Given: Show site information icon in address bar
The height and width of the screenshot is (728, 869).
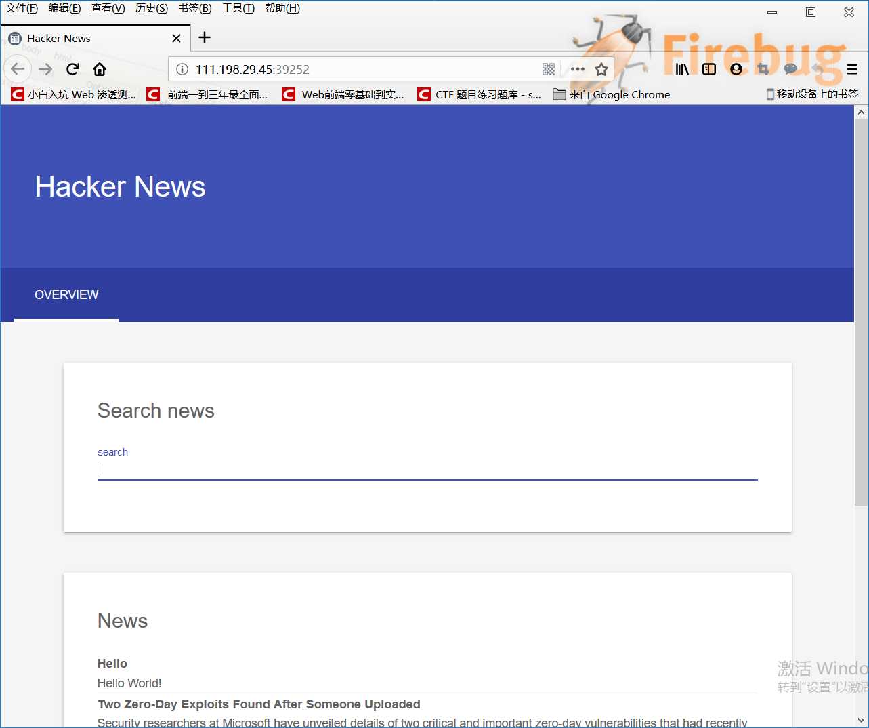Looking at the screenshot, I should coord(182,69).
